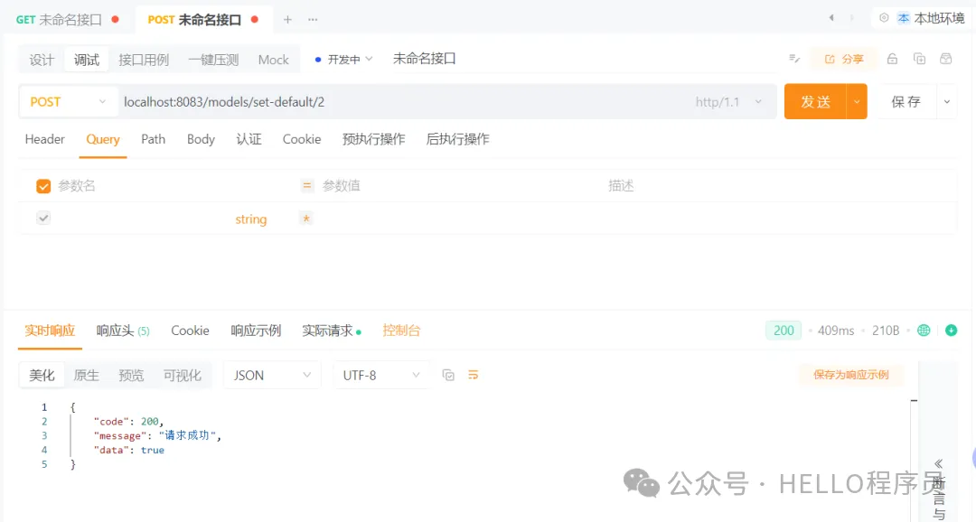Click the 发送 (Send) button
Image resolution: width=976 pixels, height=522 pixels.
[x=815, y=101]
